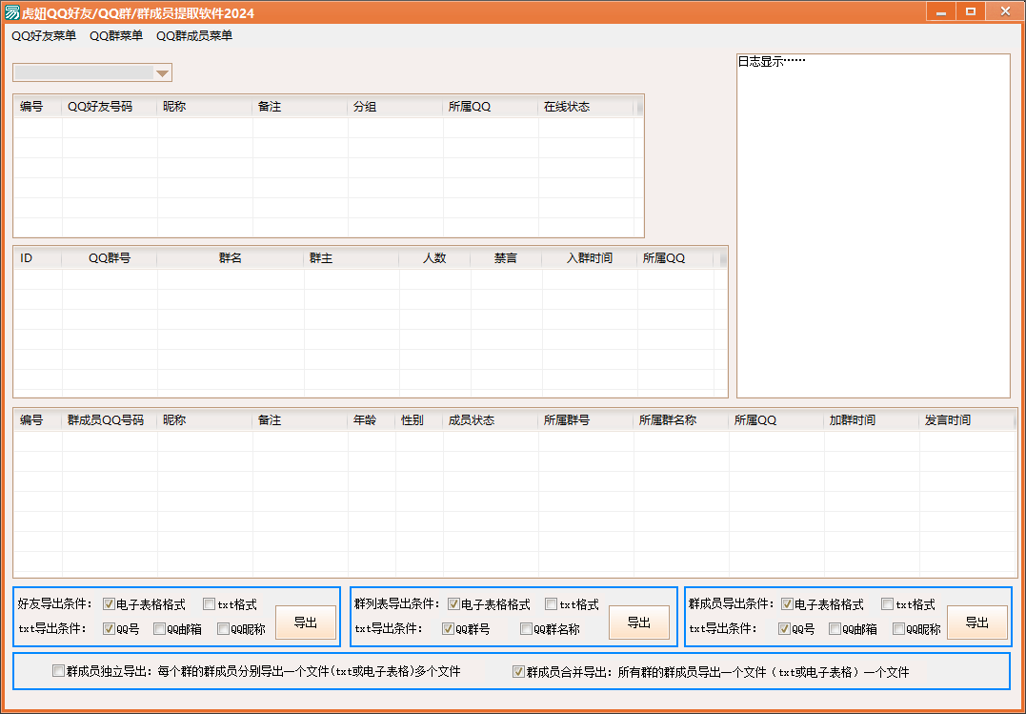1026x714 pixels.
Task: Click 导出 button for 好友导出
Action: [306, 622]
